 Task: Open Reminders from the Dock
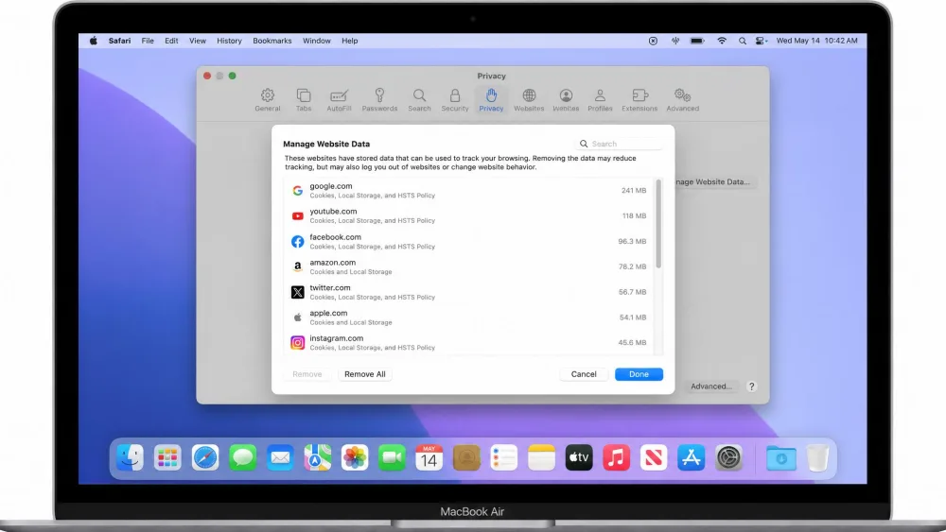click(504, 458)
